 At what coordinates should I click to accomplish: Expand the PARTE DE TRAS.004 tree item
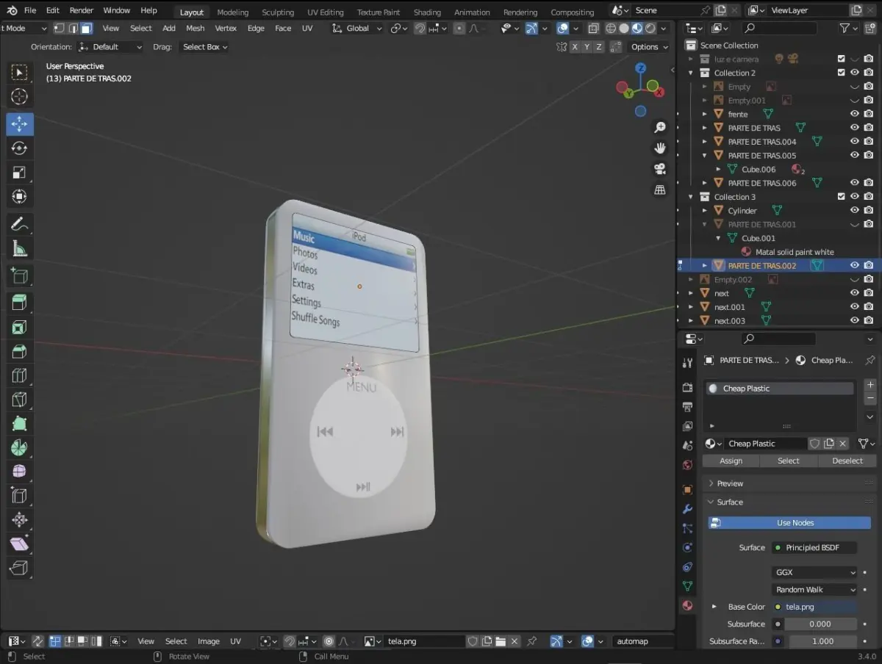click(x=704, y=141)
